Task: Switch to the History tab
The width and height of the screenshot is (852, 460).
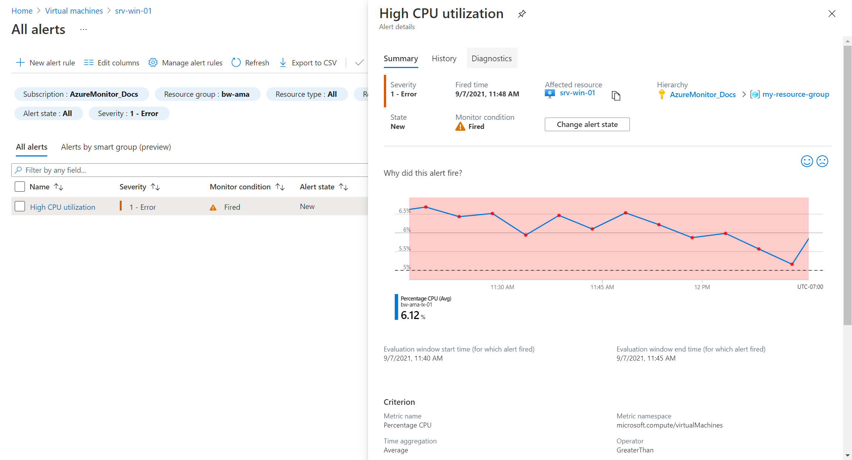Action: pos(444,58)
